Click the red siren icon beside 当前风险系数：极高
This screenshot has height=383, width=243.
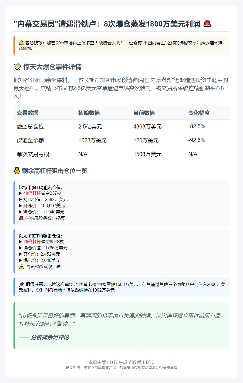pyautogui.click(x=21, y=218)
